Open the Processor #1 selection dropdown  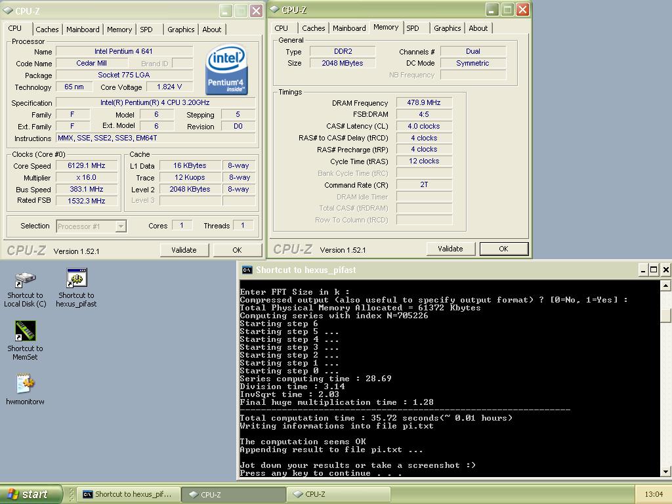point(121,226)
